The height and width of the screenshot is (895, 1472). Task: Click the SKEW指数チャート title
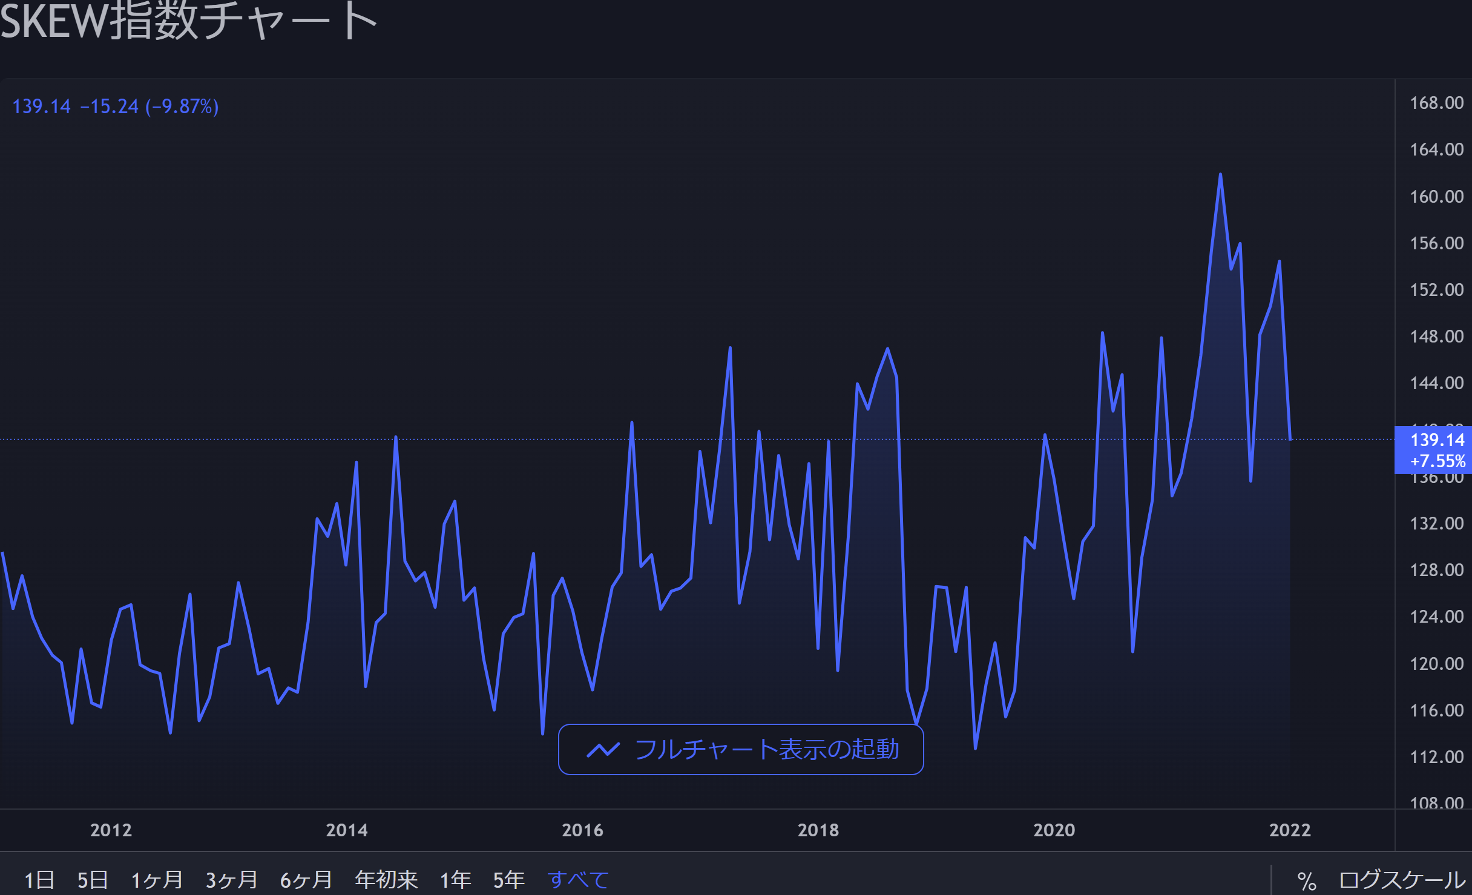pos(188,22)
